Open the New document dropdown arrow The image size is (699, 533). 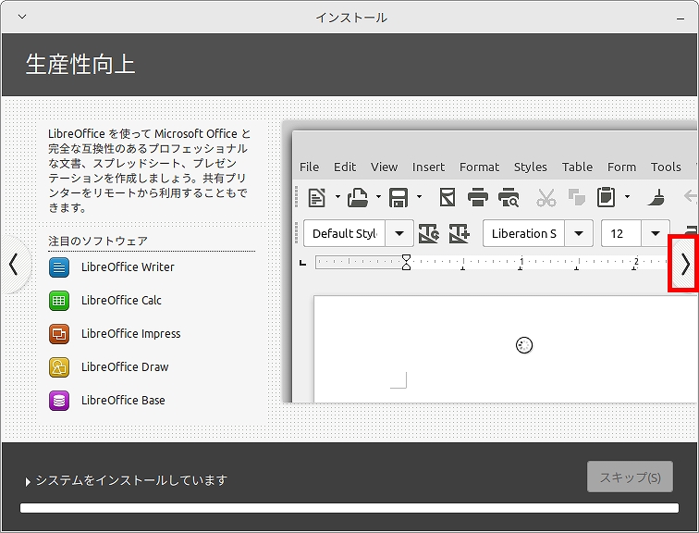pos(337,197)
